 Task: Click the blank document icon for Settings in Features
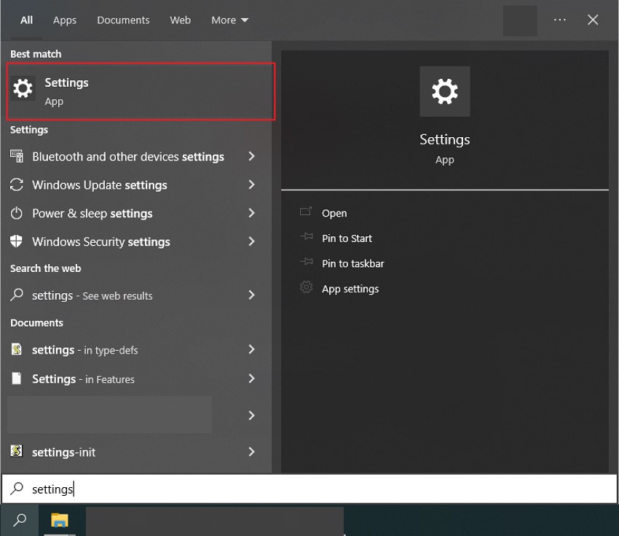(x=17, y=378)
